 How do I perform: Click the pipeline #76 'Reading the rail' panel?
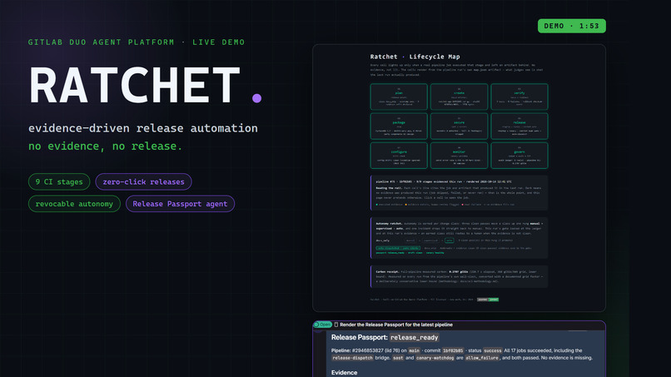coord(460,192)
